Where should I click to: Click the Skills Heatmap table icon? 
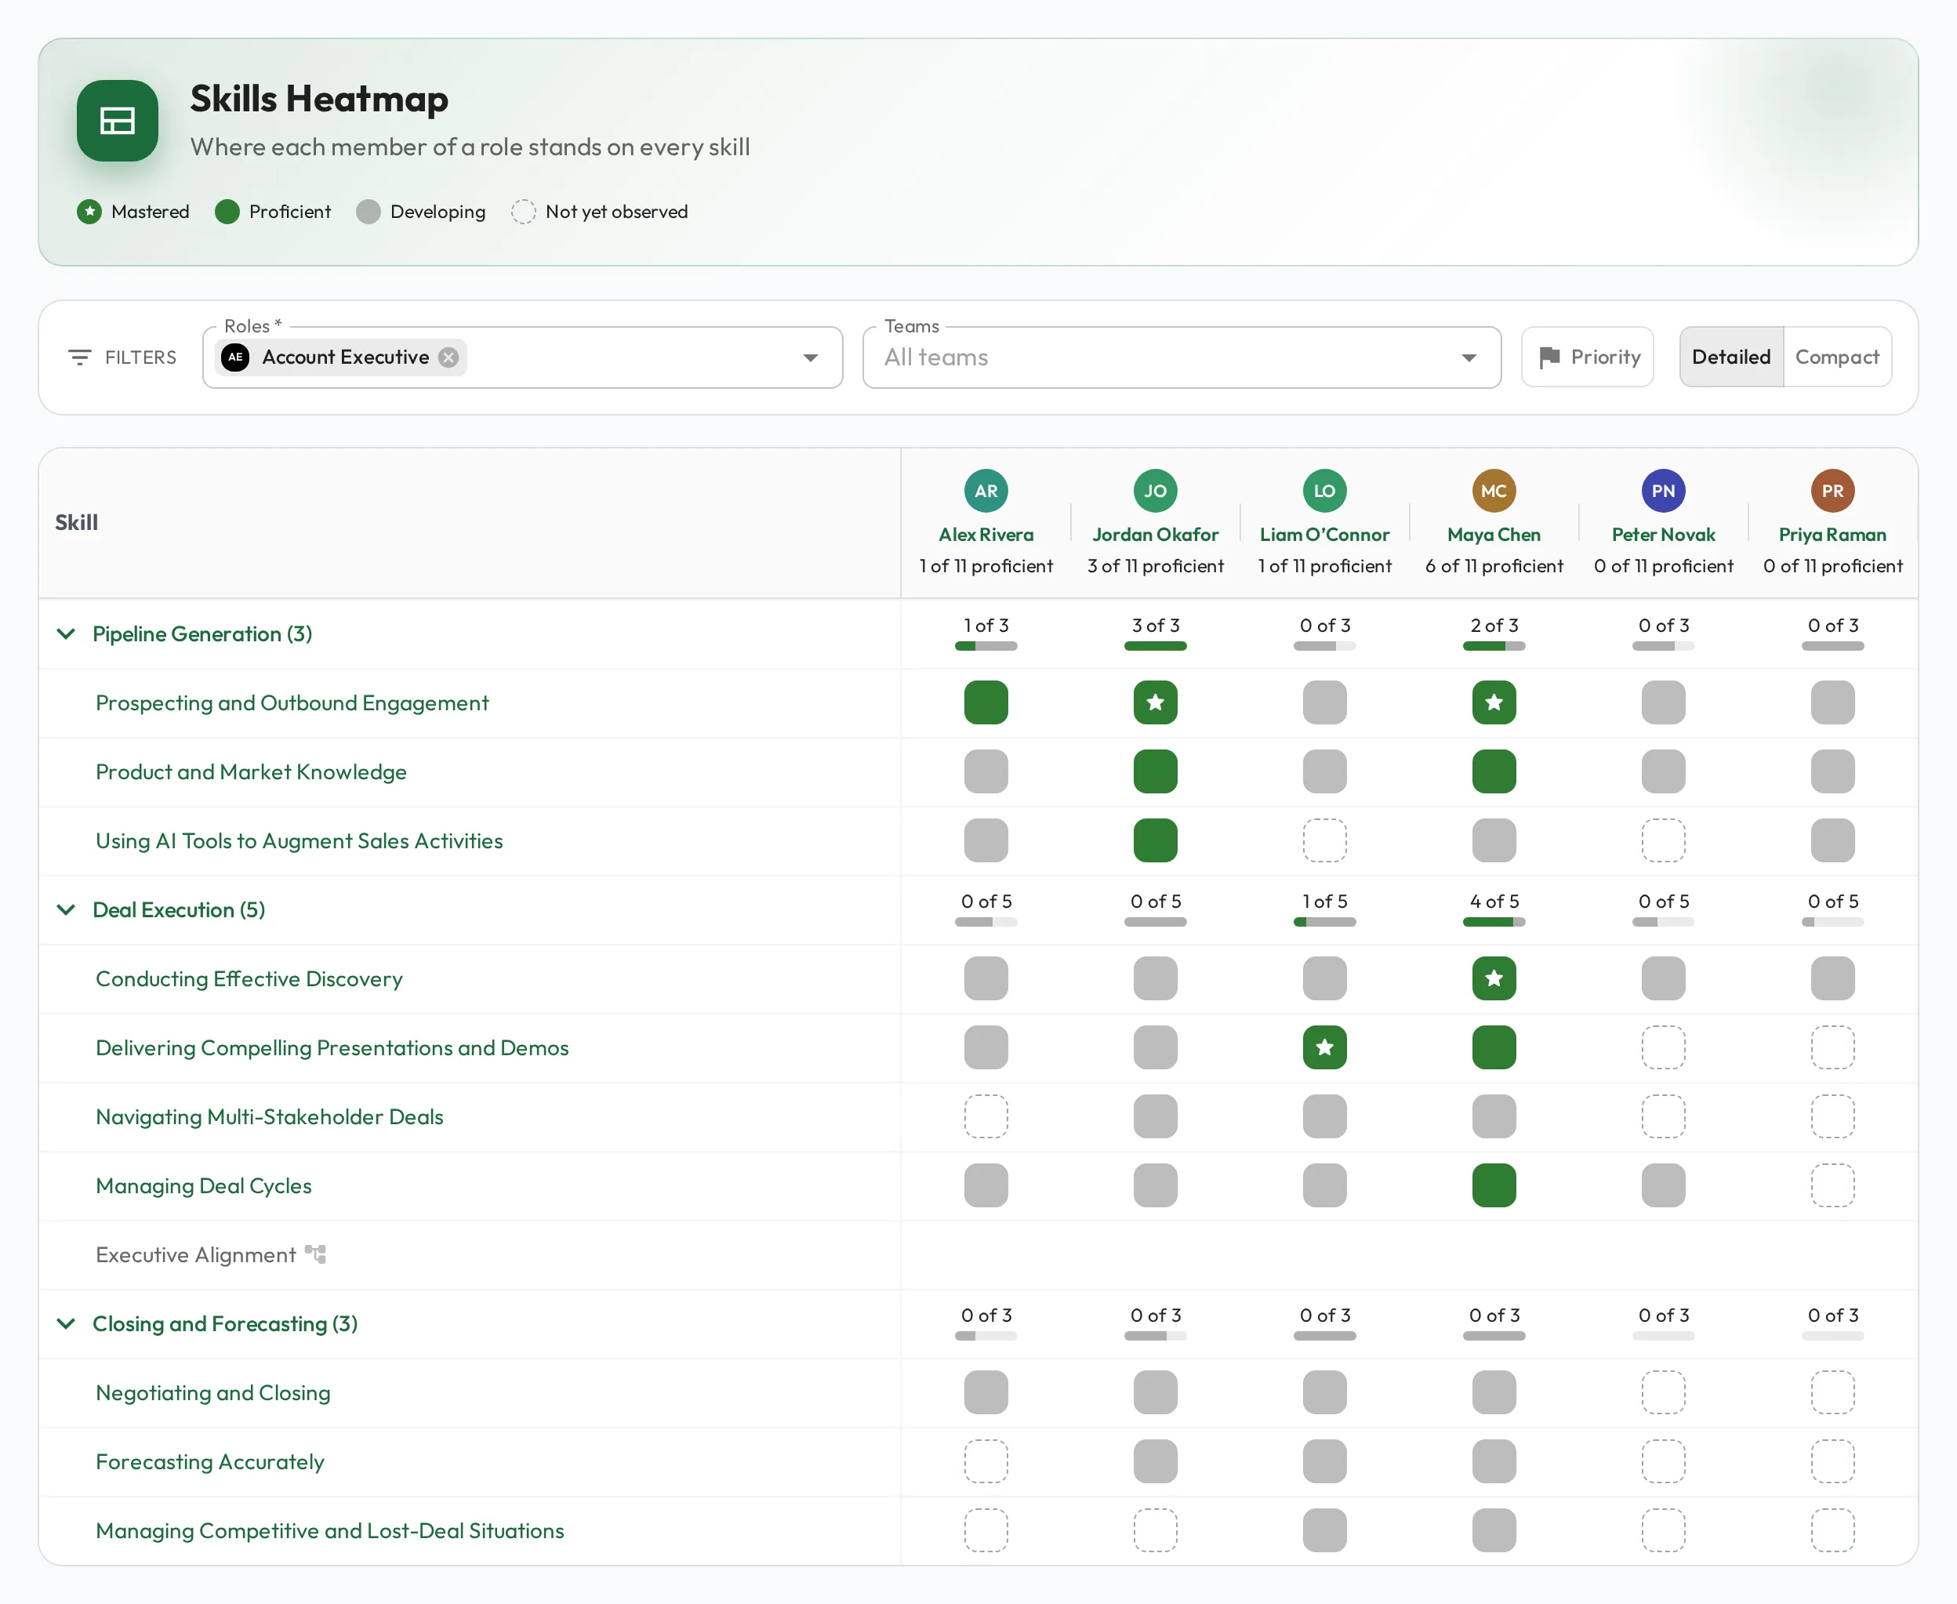pyautogui.click(x=118, y=120)
